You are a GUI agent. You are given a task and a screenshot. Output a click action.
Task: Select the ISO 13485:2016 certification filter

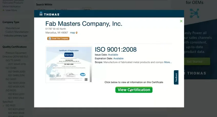coord(16,75)
